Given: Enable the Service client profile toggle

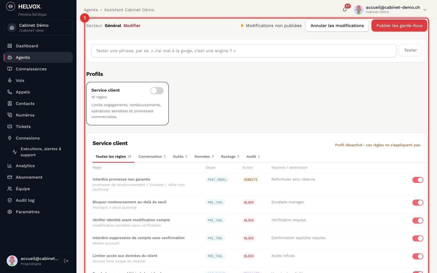Looking at the screenshot, I should tap(157, 91).
